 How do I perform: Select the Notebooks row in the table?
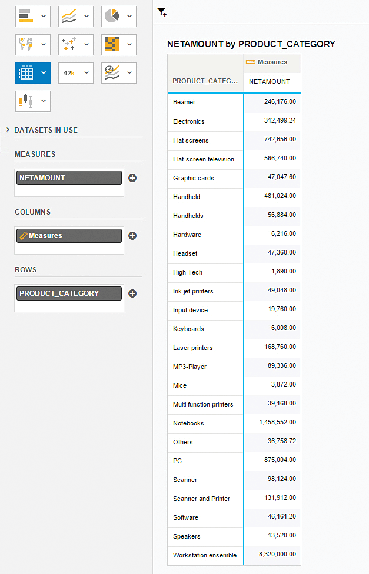tap(188, 423)
